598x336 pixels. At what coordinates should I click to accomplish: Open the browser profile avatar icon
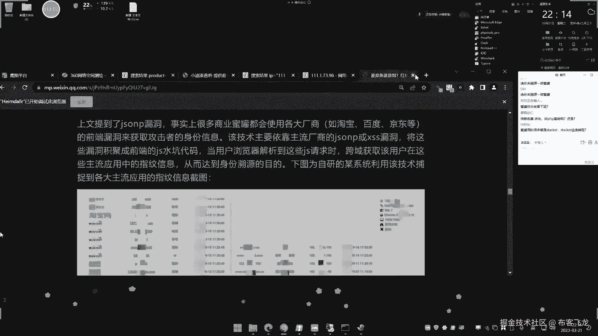(x=494, y=88)
